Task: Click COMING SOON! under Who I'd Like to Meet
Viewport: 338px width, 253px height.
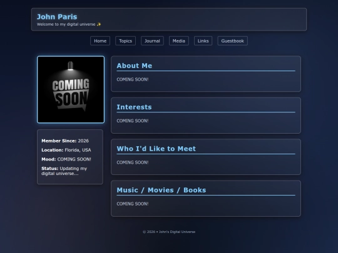Action: point(133,162)
